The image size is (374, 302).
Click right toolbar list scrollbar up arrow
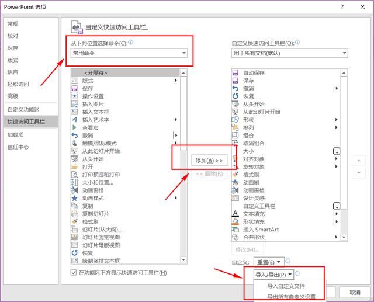(x=344, y=72)
